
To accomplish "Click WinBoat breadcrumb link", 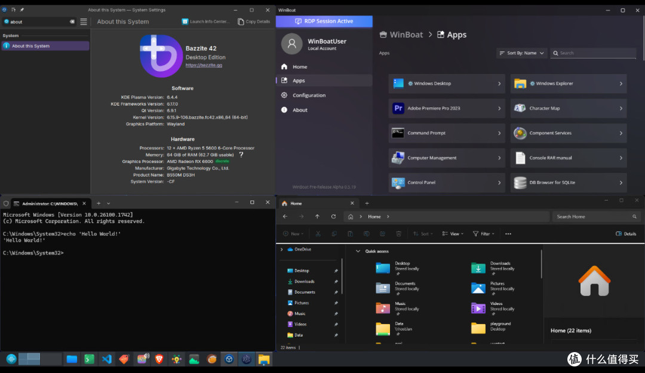I will tap(401, 35).
